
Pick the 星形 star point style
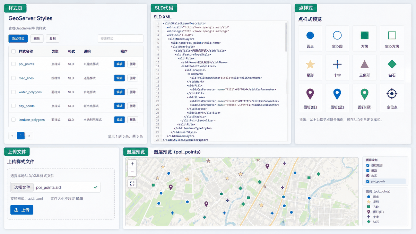tap(310, 67)
